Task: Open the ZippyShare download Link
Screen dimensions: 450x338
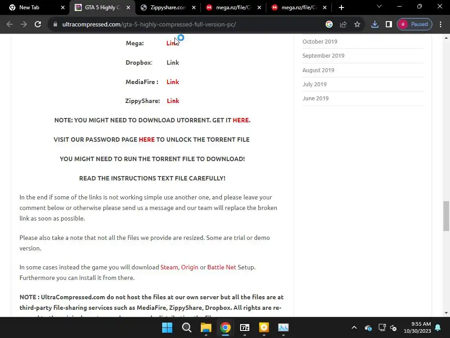Action: pyautogui.click(x=173, y=101)
